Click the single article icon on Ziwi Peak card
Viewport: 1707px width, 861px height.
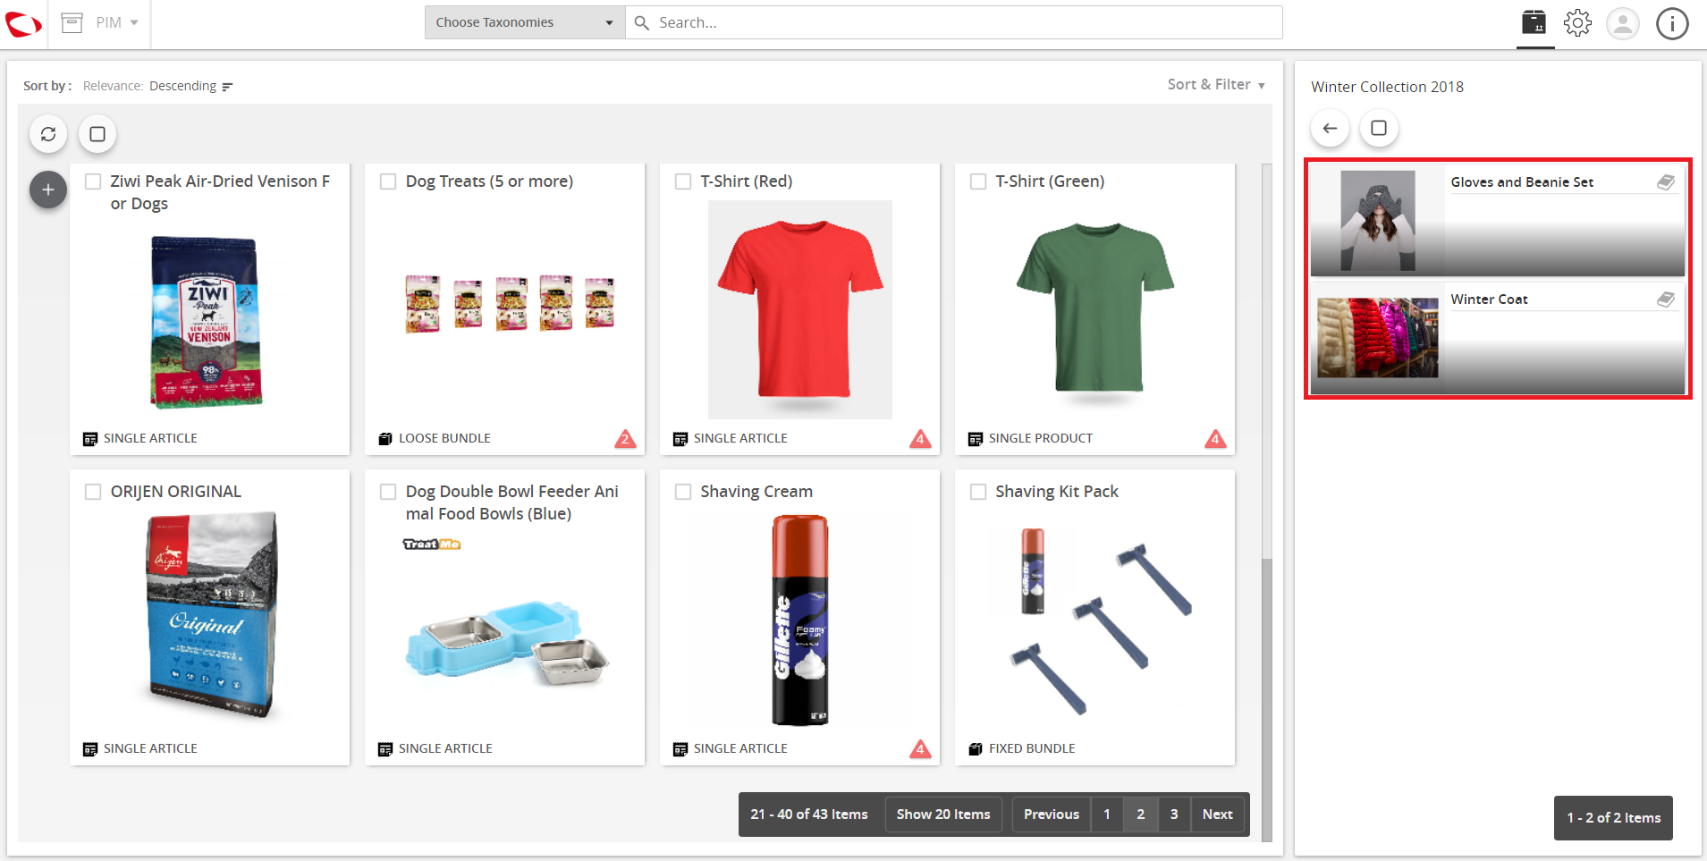coord(90,439)
